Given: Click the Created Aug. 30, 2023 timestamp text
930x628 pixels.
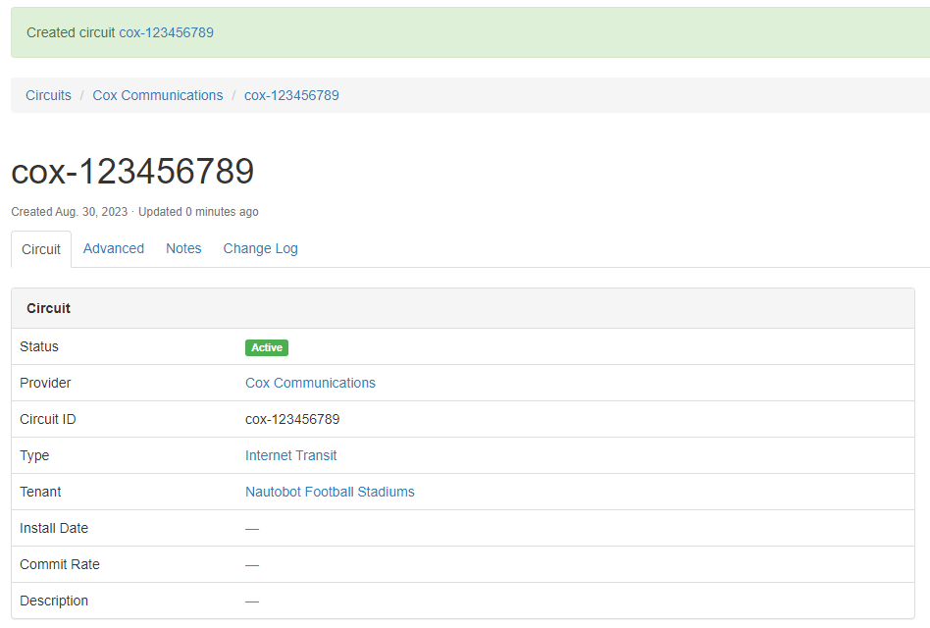Looking at the screenshot, I should [x=70, y=212].
